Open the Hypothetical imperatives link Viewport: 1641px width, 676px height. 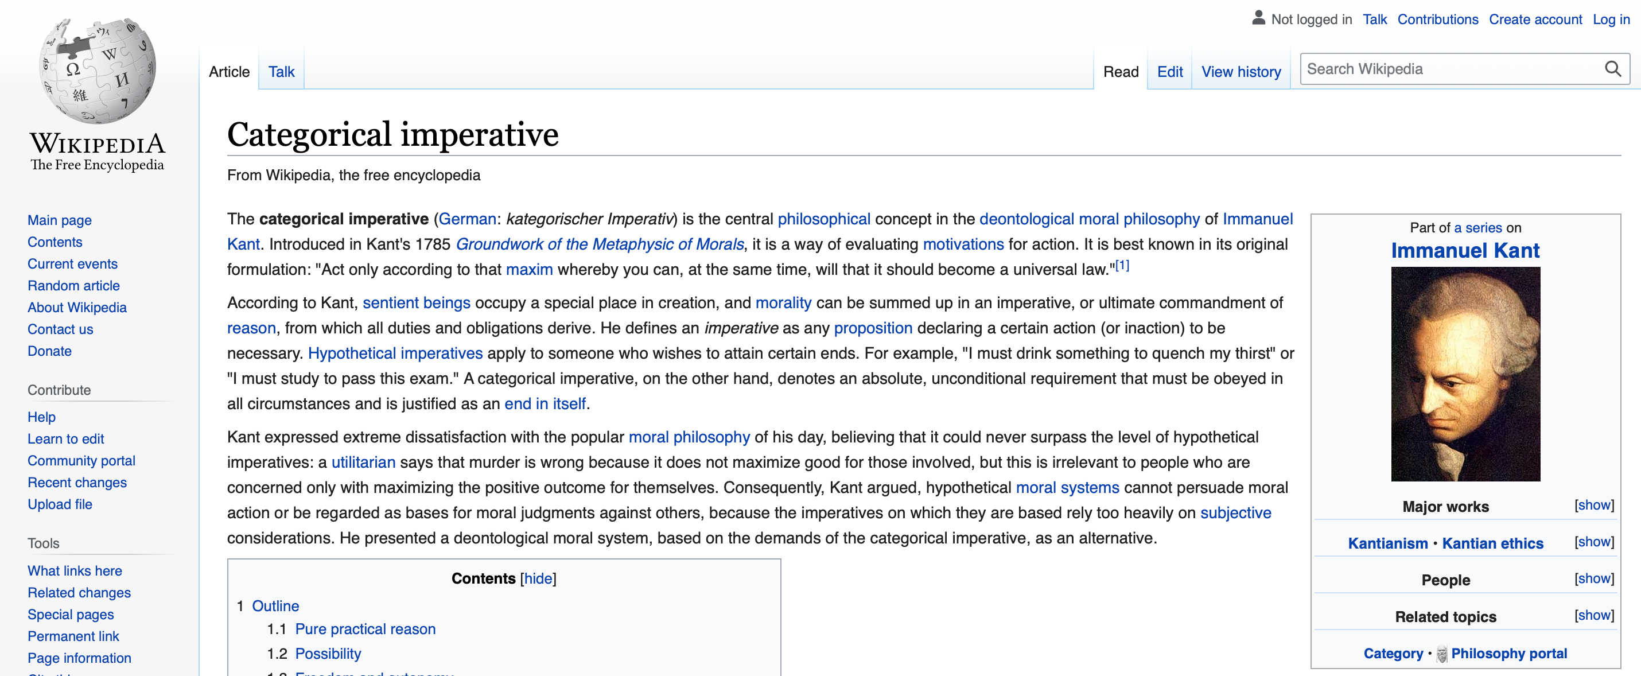point(395,353)
